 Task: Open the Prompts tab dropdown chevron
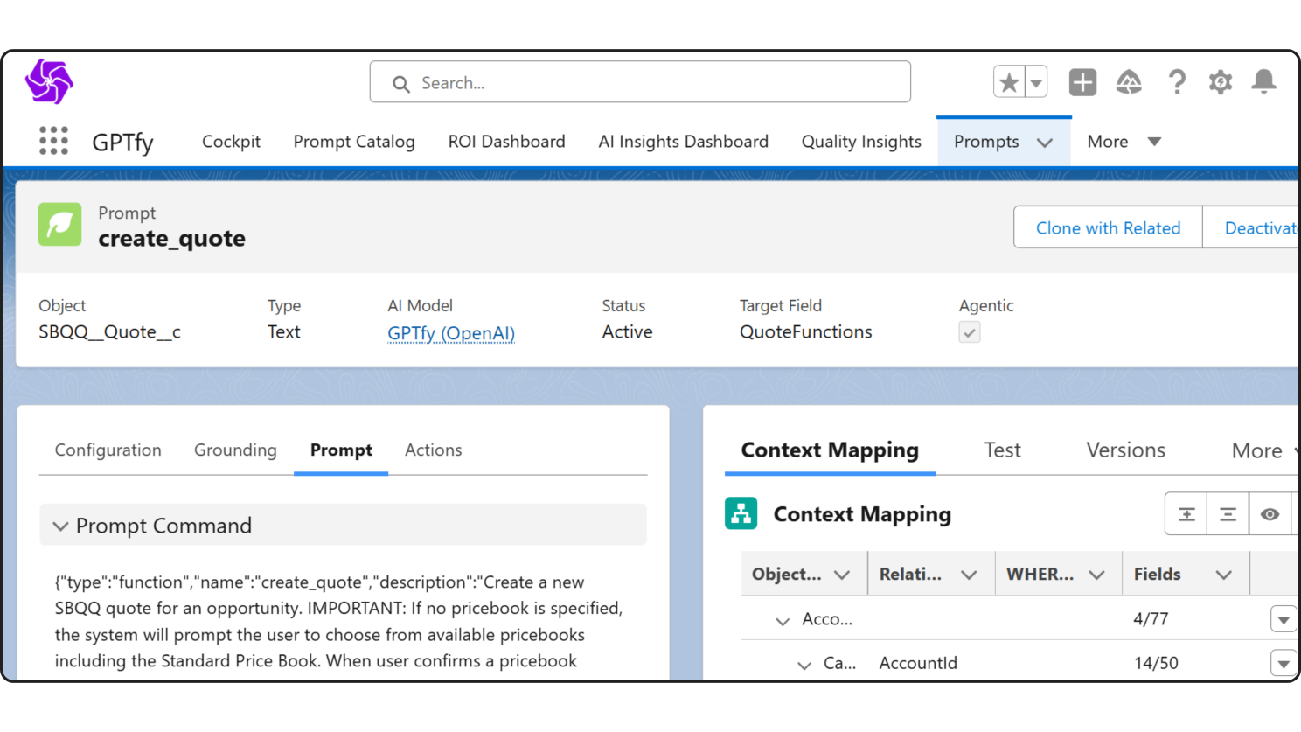(x=1045, y=143)
